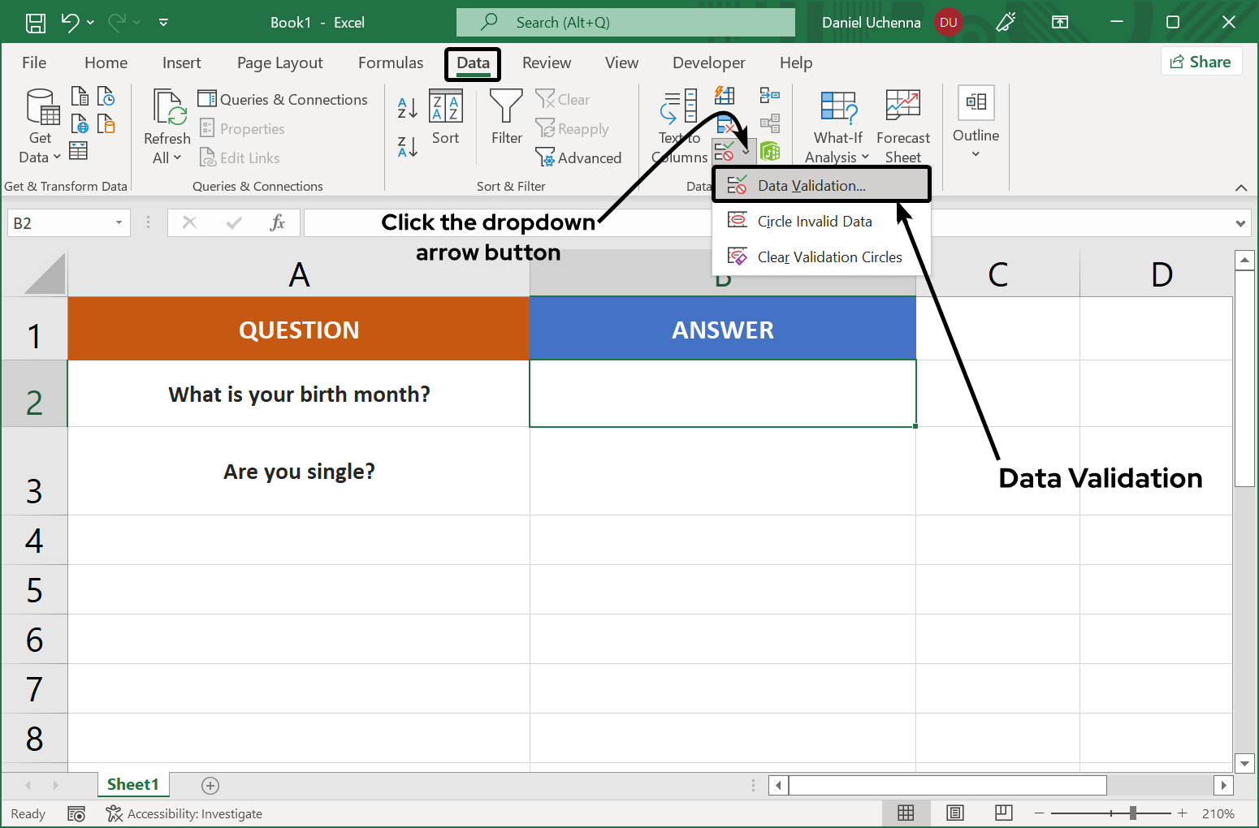Switch to the Formulas ribbon tab
Viewport: 1259px width, 828px height.
click(390, 63)
